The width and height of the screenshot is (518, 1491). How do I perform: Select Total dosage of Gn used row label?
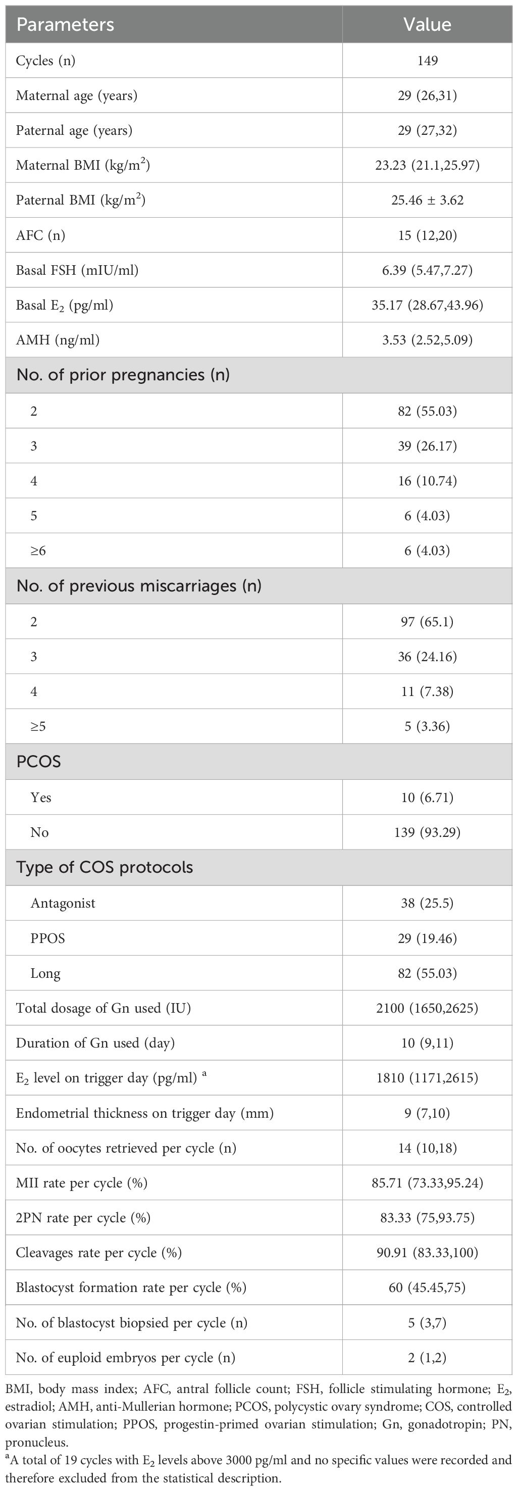pyautogui.click(x=103, y=1008)
